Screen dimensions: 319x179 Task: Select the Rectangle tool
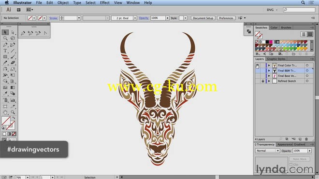pos(5,57)
